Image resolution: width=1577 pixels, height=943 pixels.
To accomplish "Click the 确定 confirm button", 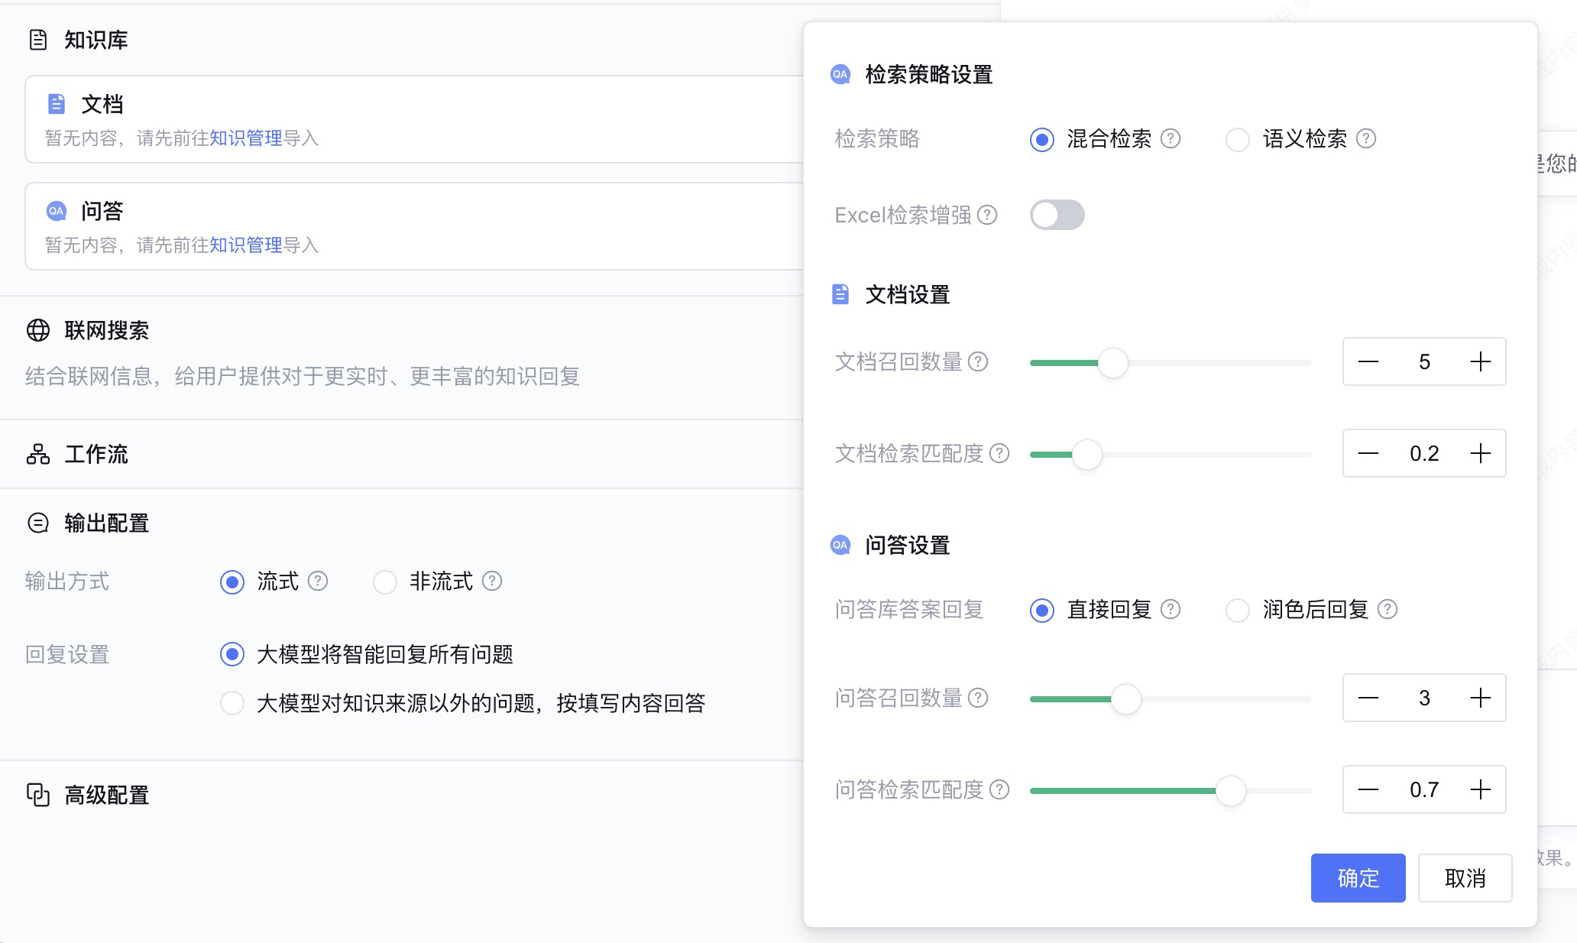I will pos(1358,878).
